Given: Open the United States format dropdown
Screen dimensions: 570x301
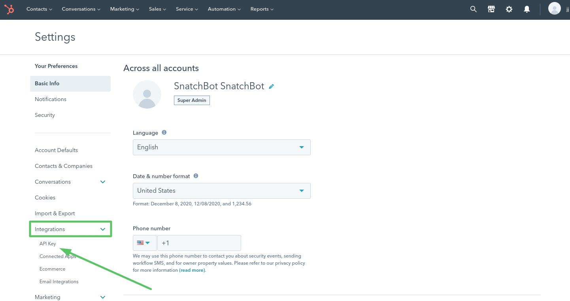Looking at the screenshot, I should point(222,191).
